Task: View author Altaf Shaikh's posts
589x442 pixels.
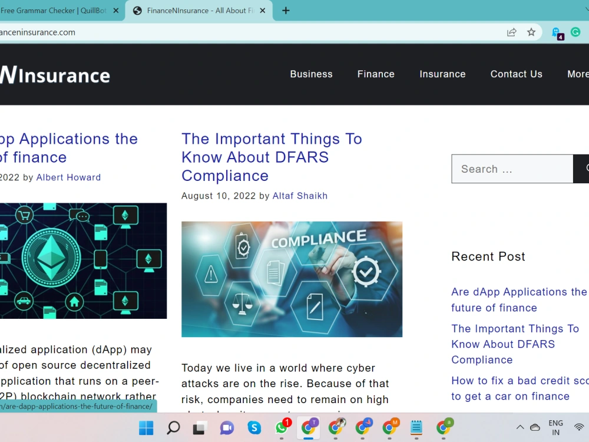Action: (300, 196)
